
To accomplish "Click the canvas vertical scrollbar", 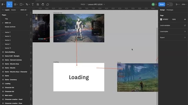I will 157,66.
